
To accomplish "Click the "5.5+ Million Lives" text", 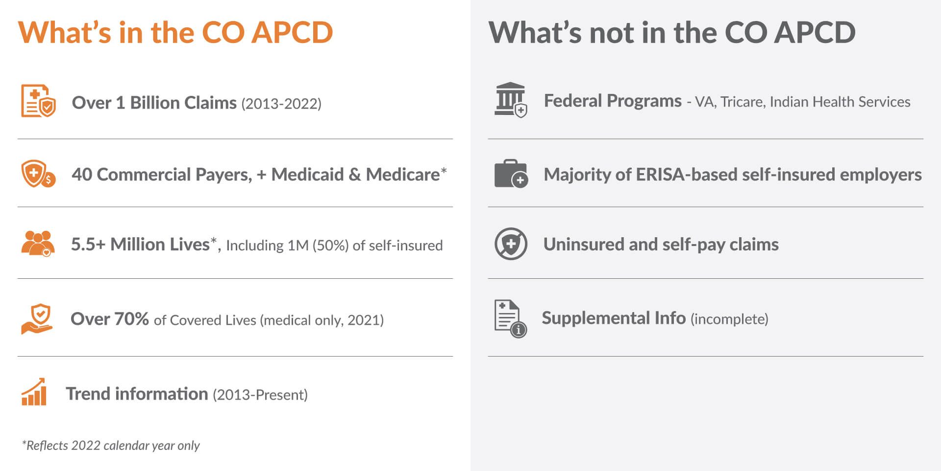I will (x=140, y=244).
